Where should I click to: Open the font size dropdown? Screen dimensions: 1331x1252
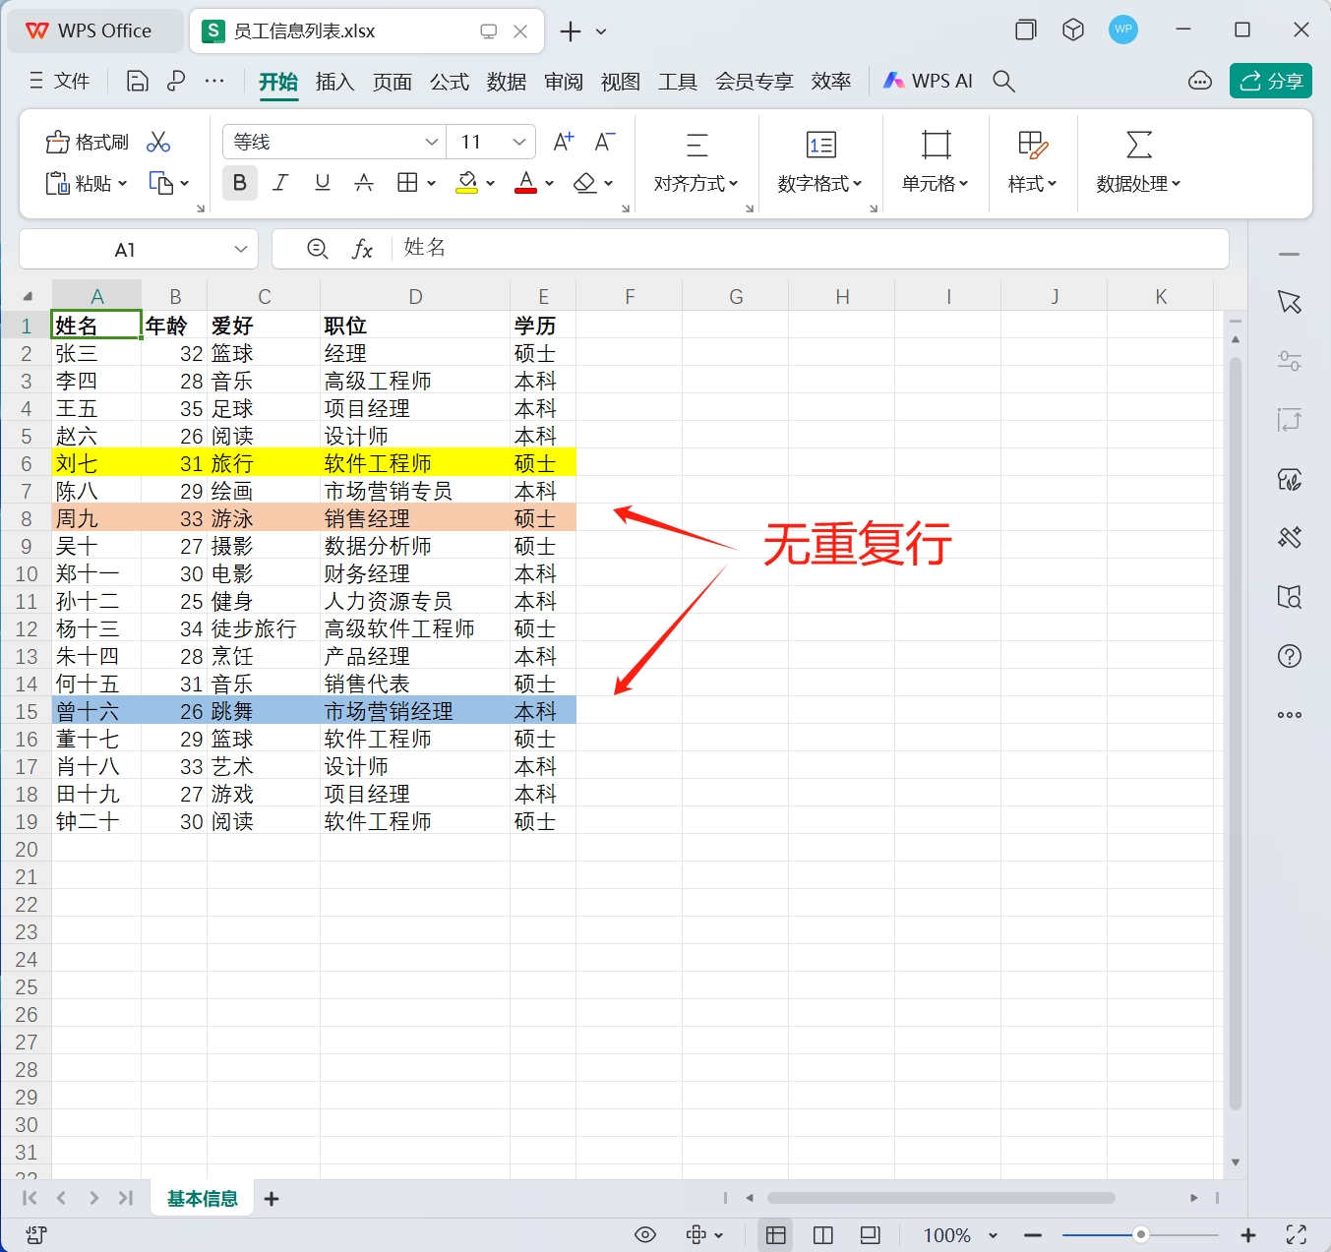pyautogui.click(x=519, y=143)
